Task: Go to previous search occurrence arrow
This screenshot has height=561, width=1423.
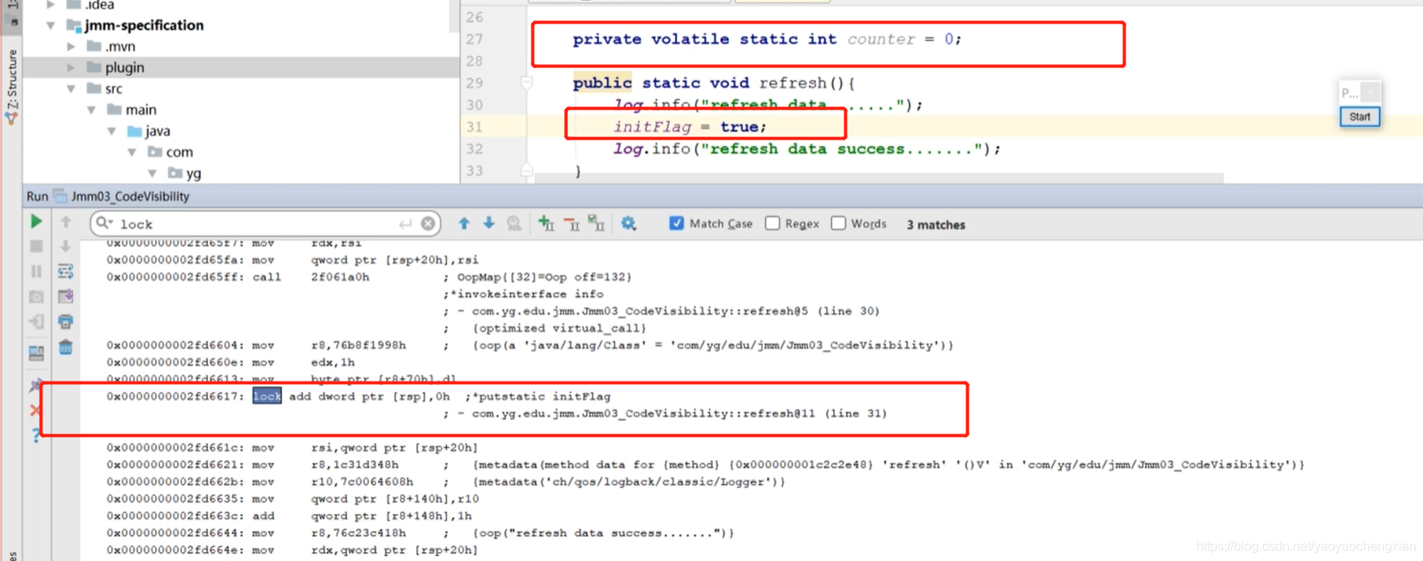Action: 464,223
